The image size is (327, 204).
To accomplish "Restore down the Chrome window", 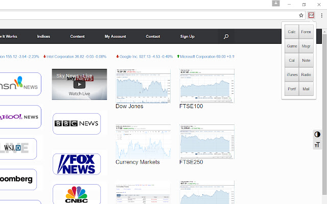I will pyautogui.click(x=304, y=5).
